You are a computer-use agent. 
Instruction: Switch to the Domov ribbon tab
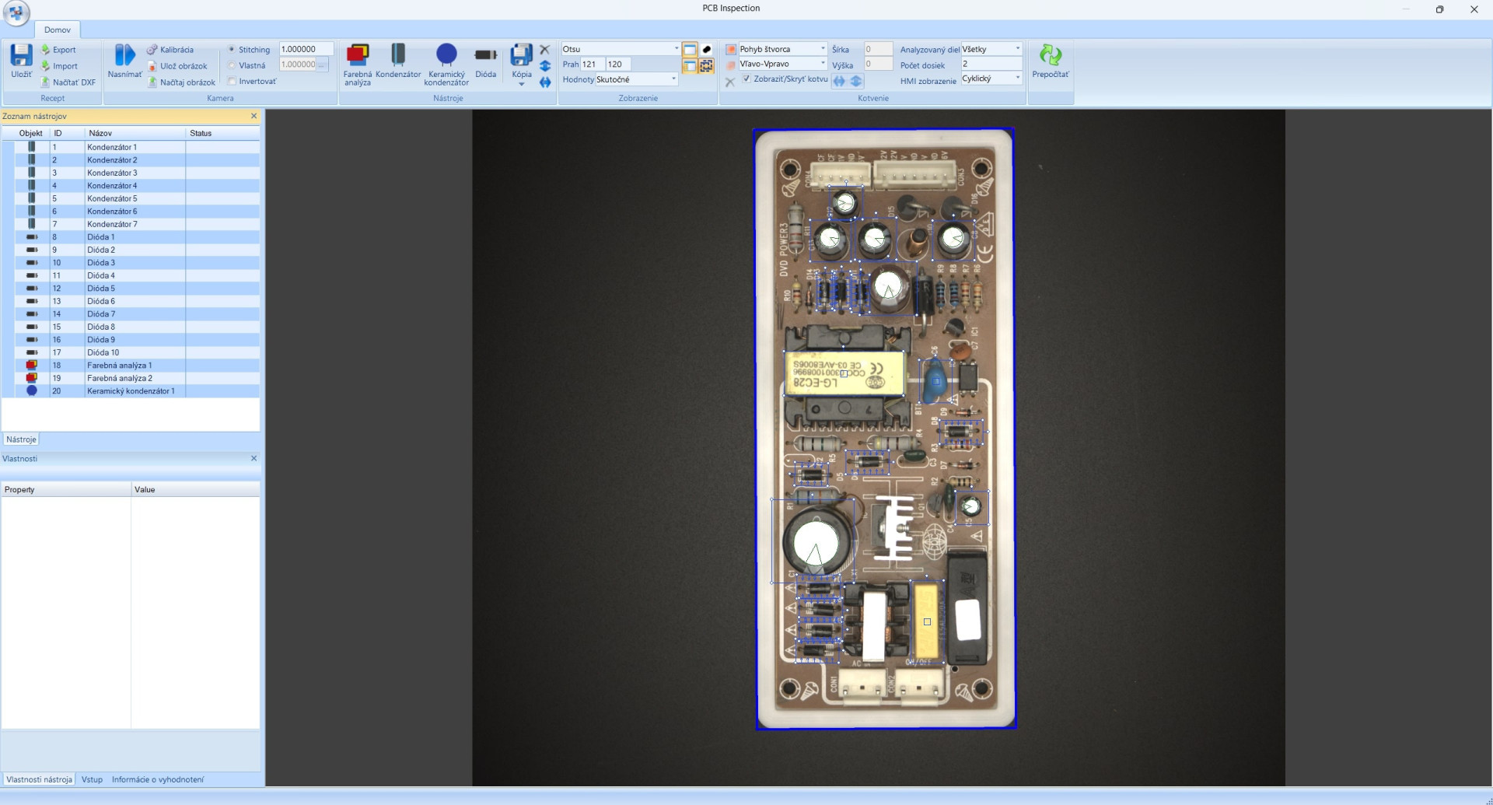pyautogui.click(x=58, y=30)
